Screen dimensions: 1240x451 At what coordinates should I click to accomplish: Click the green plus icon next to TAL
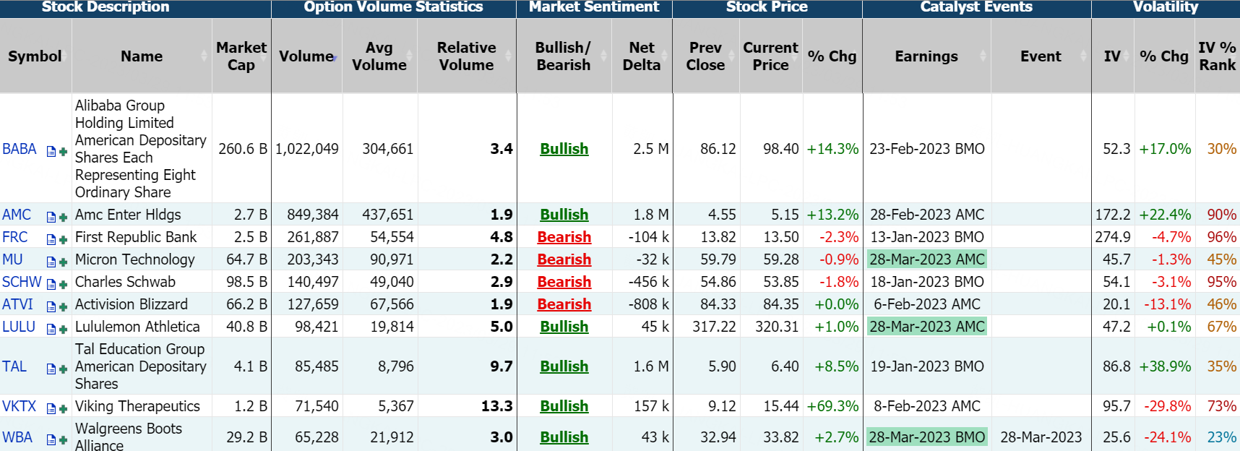click(x=63, y=369)
